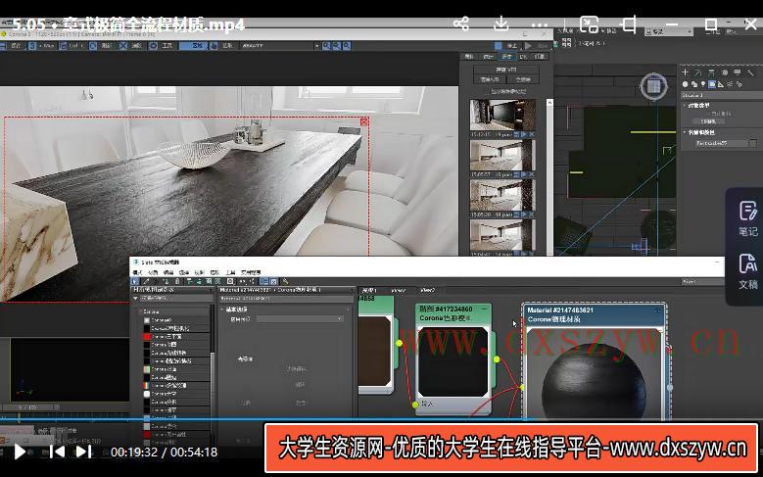Viewport: 763px width, 477px height.
Task: Click the delete trash icon in Slate toolbar
Action: click(x=177, y=281)
